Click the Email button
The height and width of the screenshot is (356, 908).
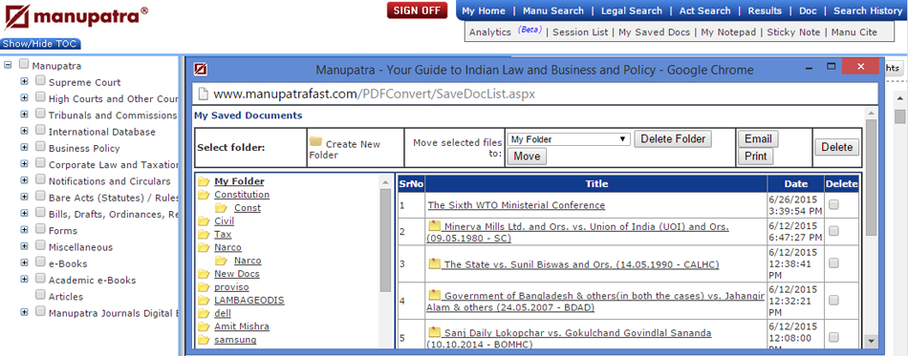pos(758,138)
